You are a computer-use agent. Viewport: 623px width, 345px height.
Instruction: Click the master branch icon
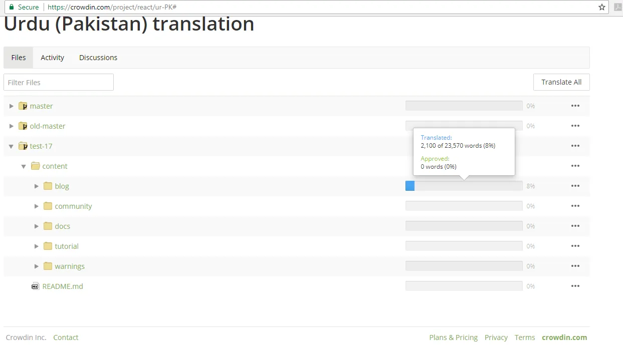click(23, 106)
